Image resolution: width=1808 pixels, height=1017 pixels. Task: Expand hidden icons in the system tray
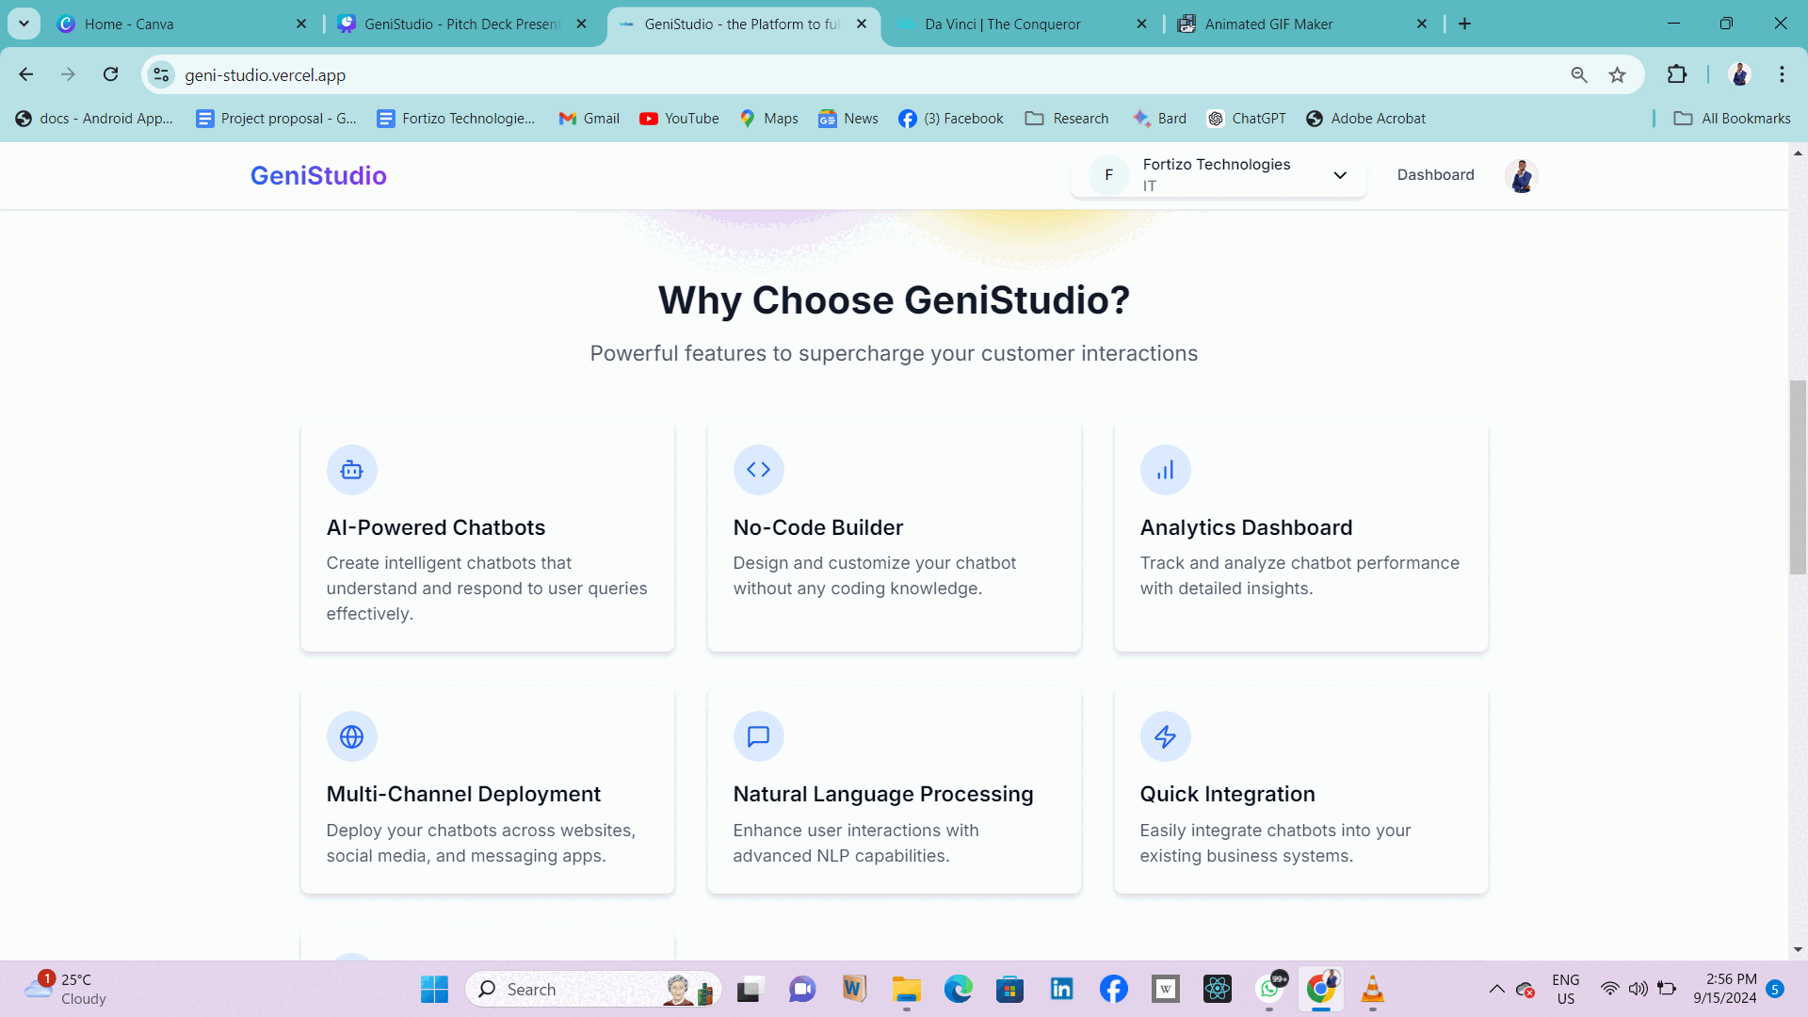(1497, 989)
